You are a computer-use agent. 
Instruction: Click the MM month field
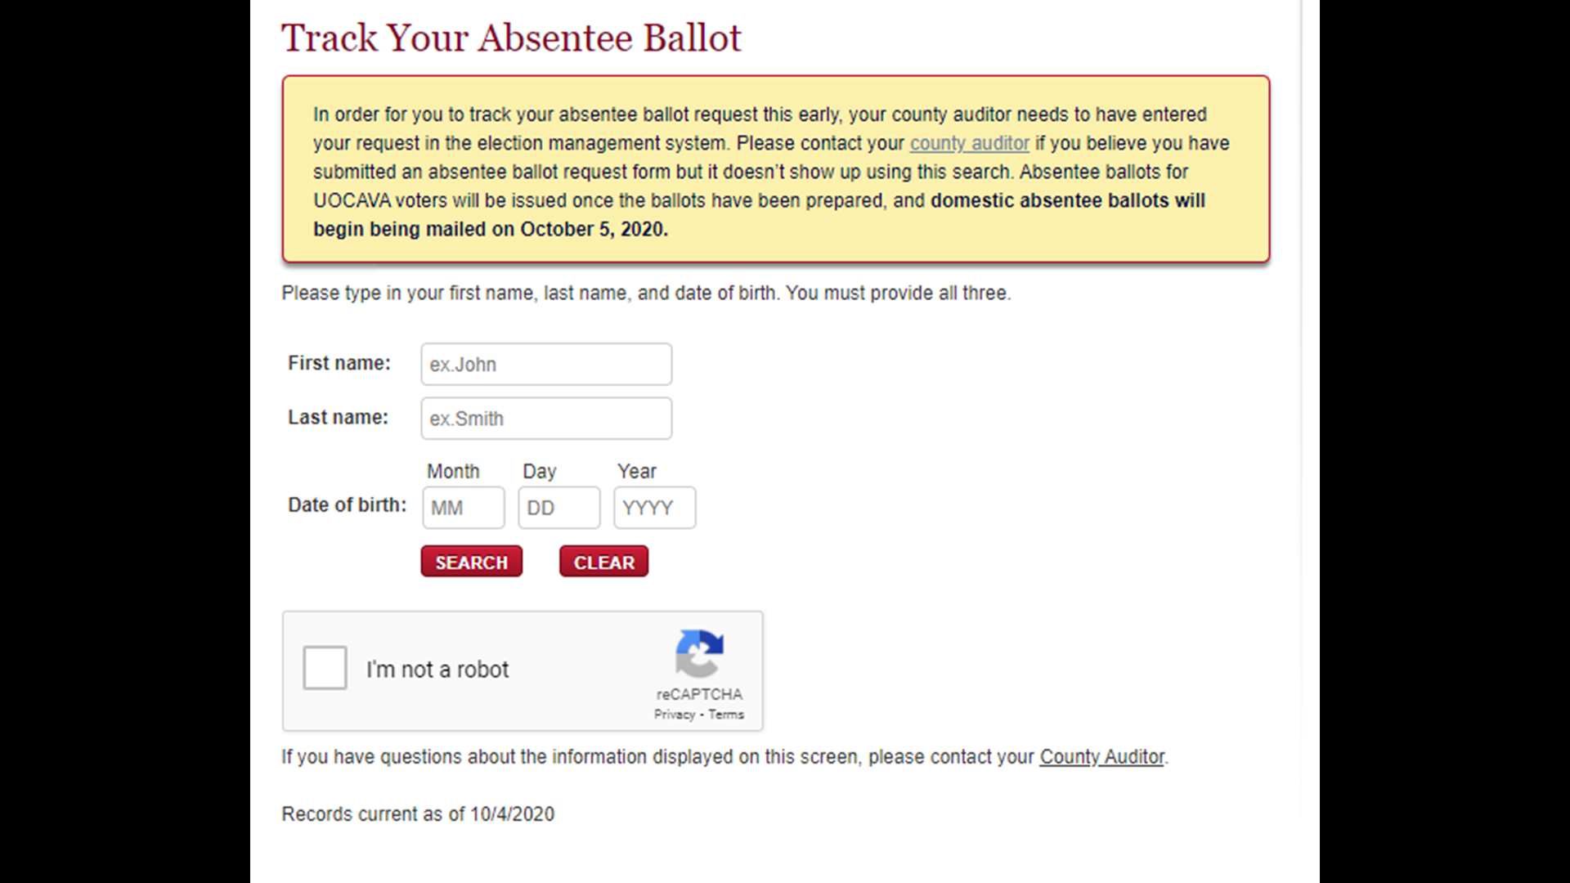point(463,507)
